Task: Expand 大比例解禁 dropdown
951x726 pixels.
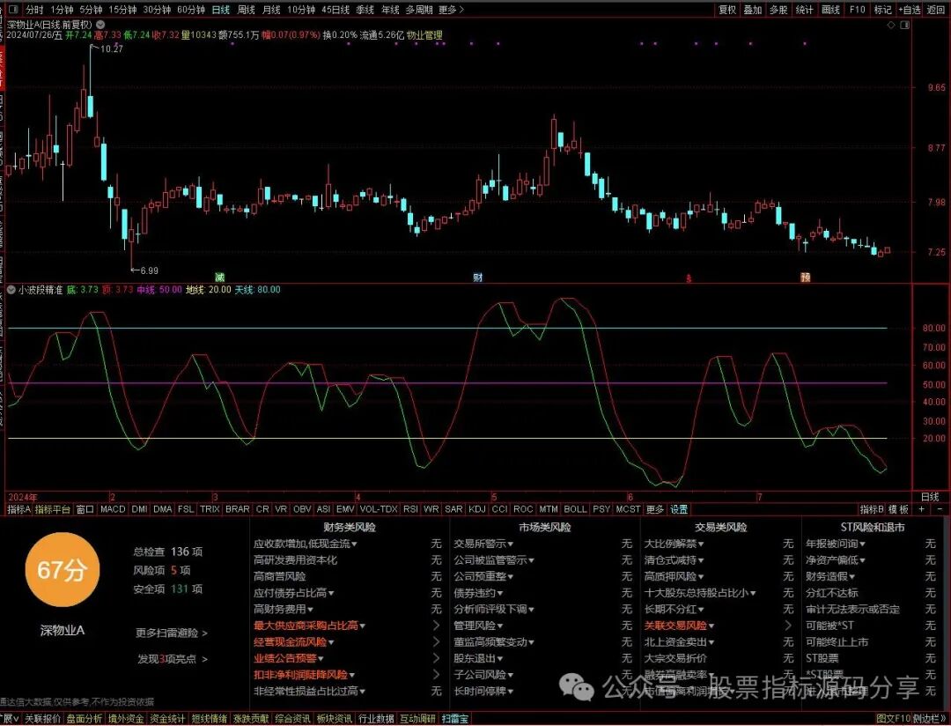Action: point(674,544)
